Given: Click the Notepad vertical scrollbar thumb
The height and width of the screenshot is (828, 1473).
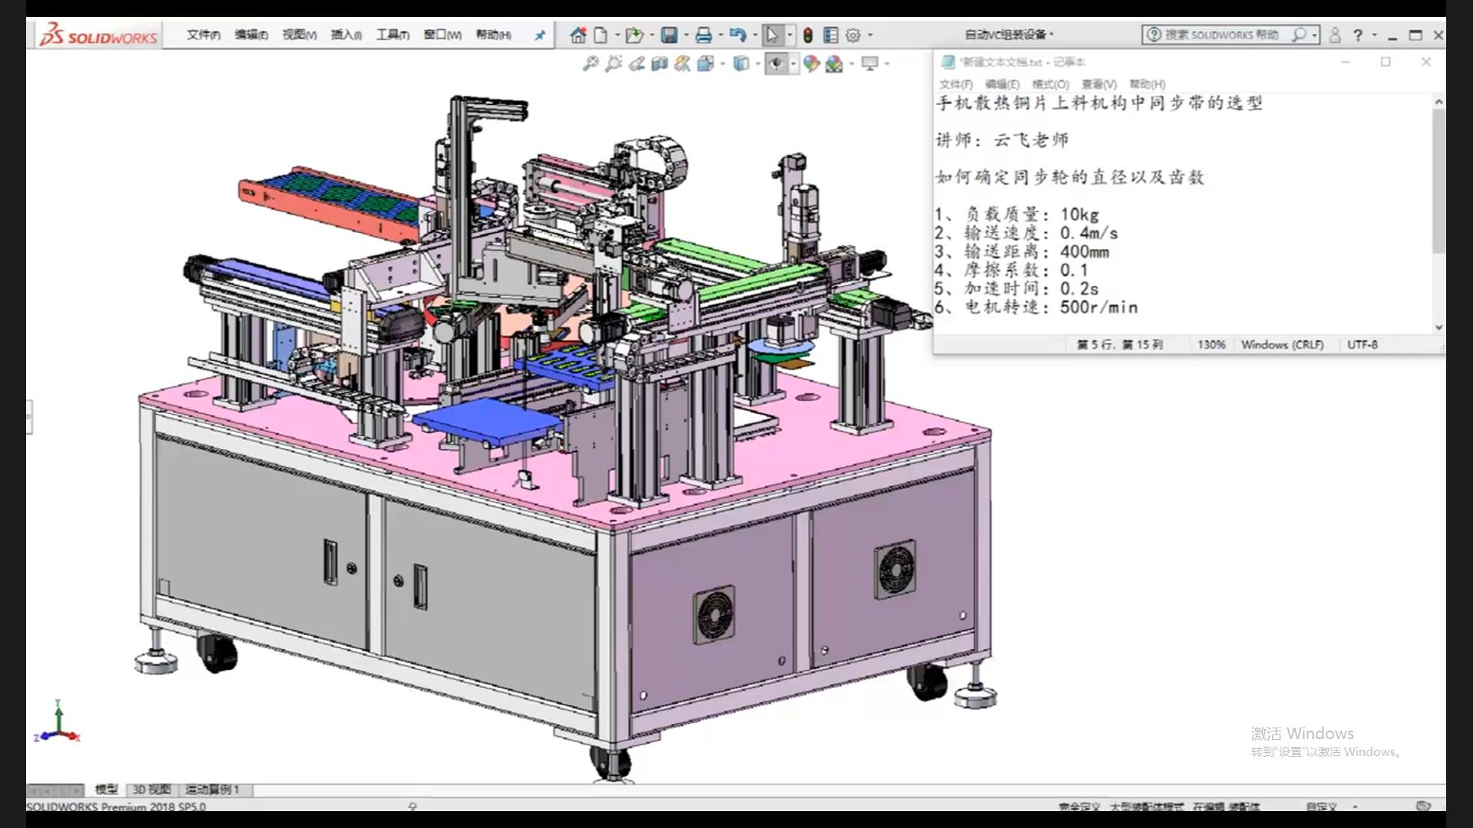Looking at the screenshot, I should click(x=1438, y=180).
